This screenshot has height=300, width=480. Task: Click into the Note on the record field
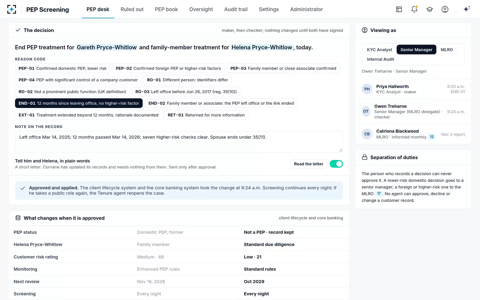(179, 142)
